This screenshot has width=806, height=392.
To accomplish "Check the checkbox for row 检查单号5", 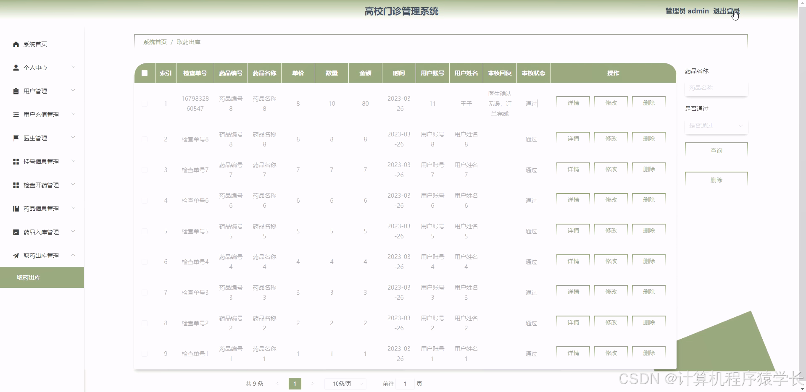I will (145, 231).
